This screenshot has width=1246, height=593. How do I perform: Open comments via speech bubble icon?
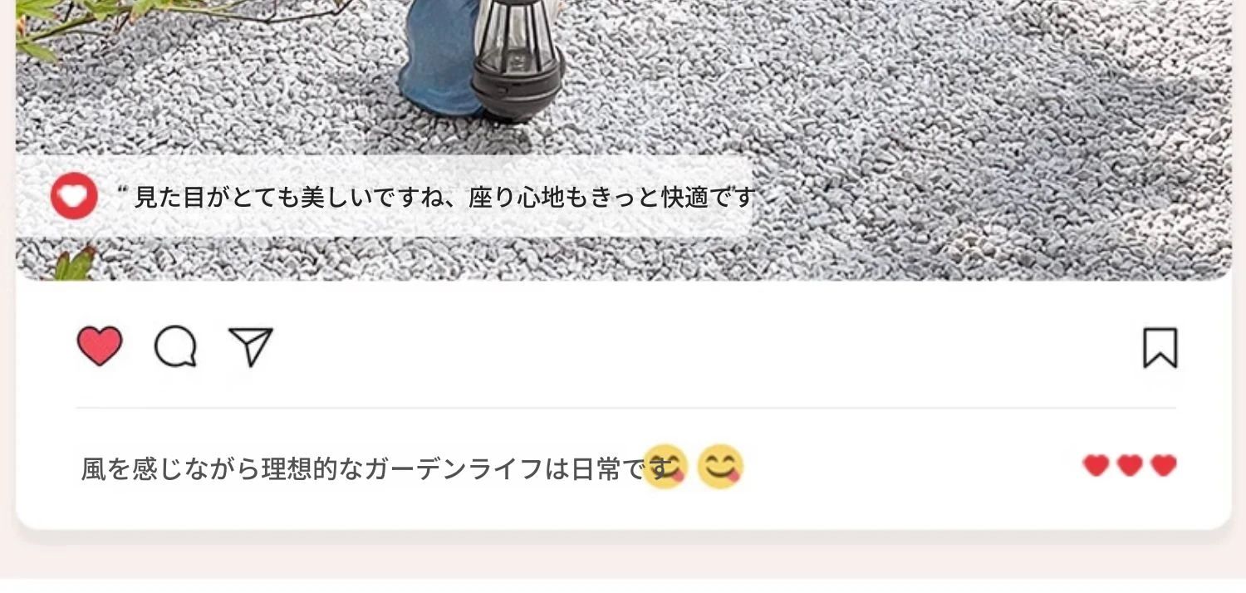coord(175,346)
